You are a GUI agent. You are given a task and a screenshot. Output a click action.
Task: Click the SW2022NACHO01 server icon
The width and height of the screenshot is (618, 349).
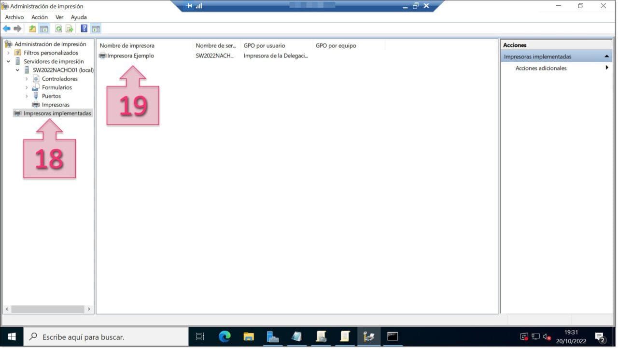click(x=27, y=70)
